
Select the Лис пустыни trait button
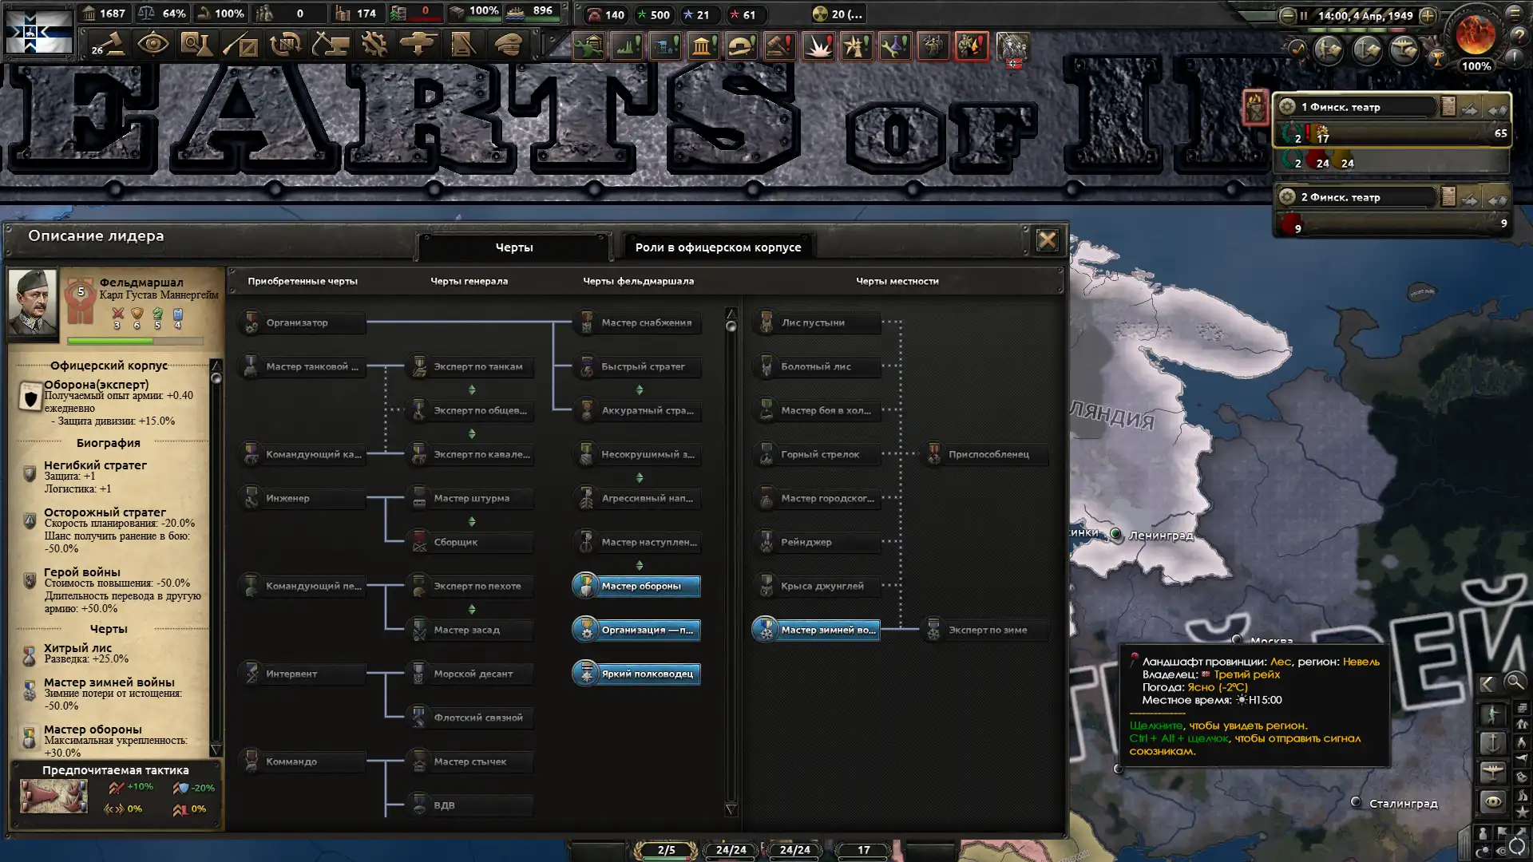click(818, 322)
